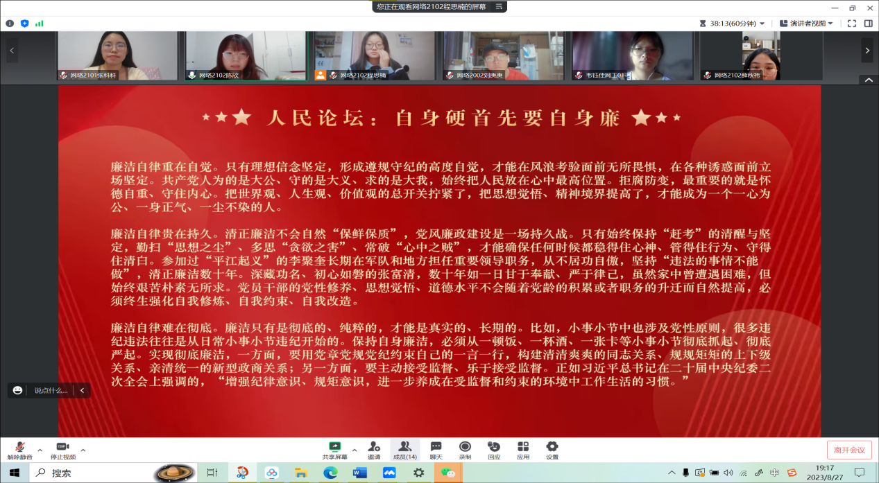Expand audio options next to 解除静音

(40, 450)
